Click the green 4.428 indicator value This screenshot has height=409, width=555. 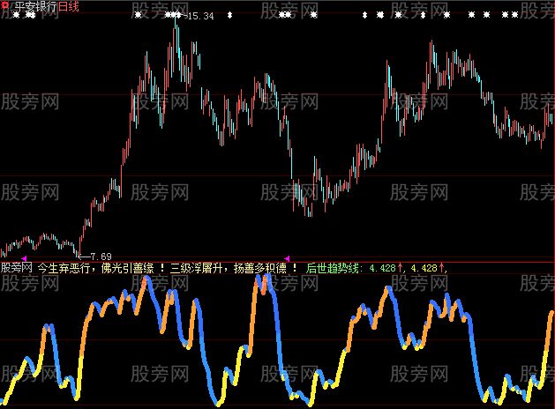[x=382, y=268]
